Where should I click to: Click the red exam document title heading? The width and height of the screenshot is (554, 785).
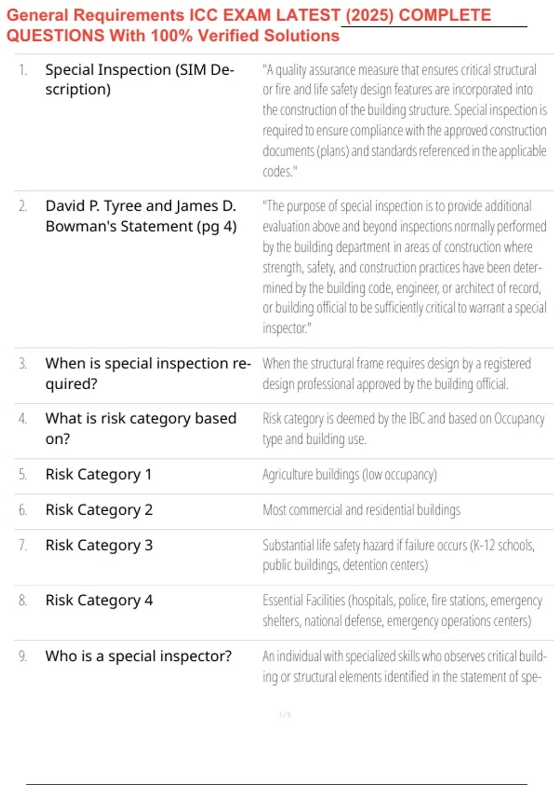(x=248, y=25)
